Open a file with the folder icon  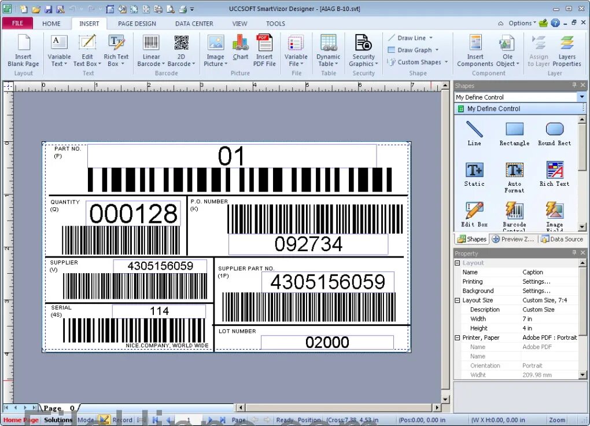(x=36, y=9)
